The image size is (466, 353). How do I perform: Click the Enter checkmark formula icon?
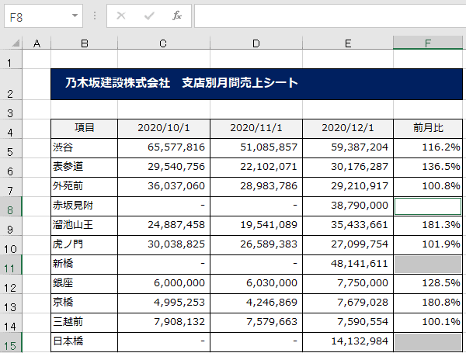pyautogui.click(x=149, y=16)
